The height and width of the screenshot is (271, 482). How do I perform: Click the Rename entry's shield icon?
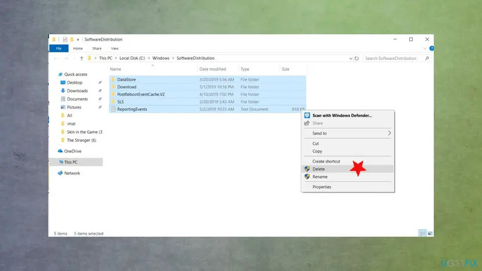[307, 177]
